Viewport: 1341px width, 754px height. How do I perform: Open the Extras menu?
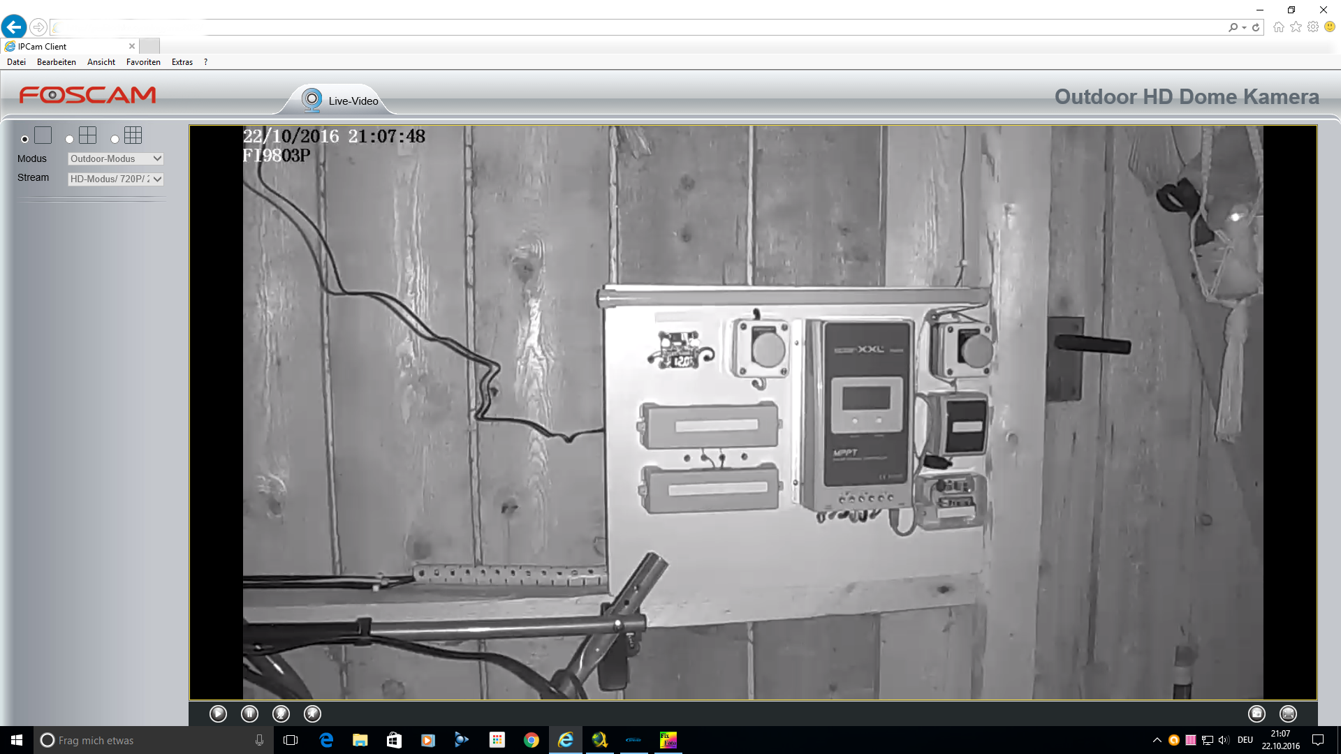[x=182, y=62]
